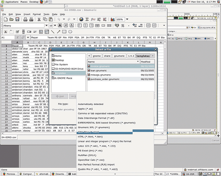The height and width of the screenshot is (176, 221).
Task: Click the 'gnome' path button
Action: coord(97,56)
